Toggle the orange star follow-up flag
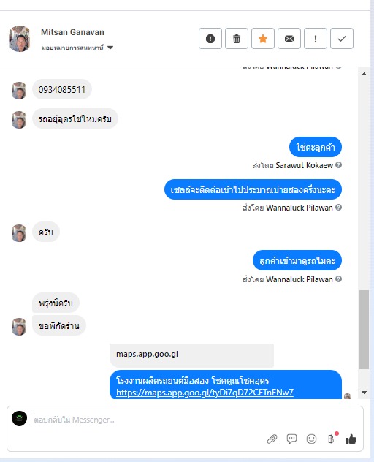This screenshot has height=462, width=374. pos(263,38)
